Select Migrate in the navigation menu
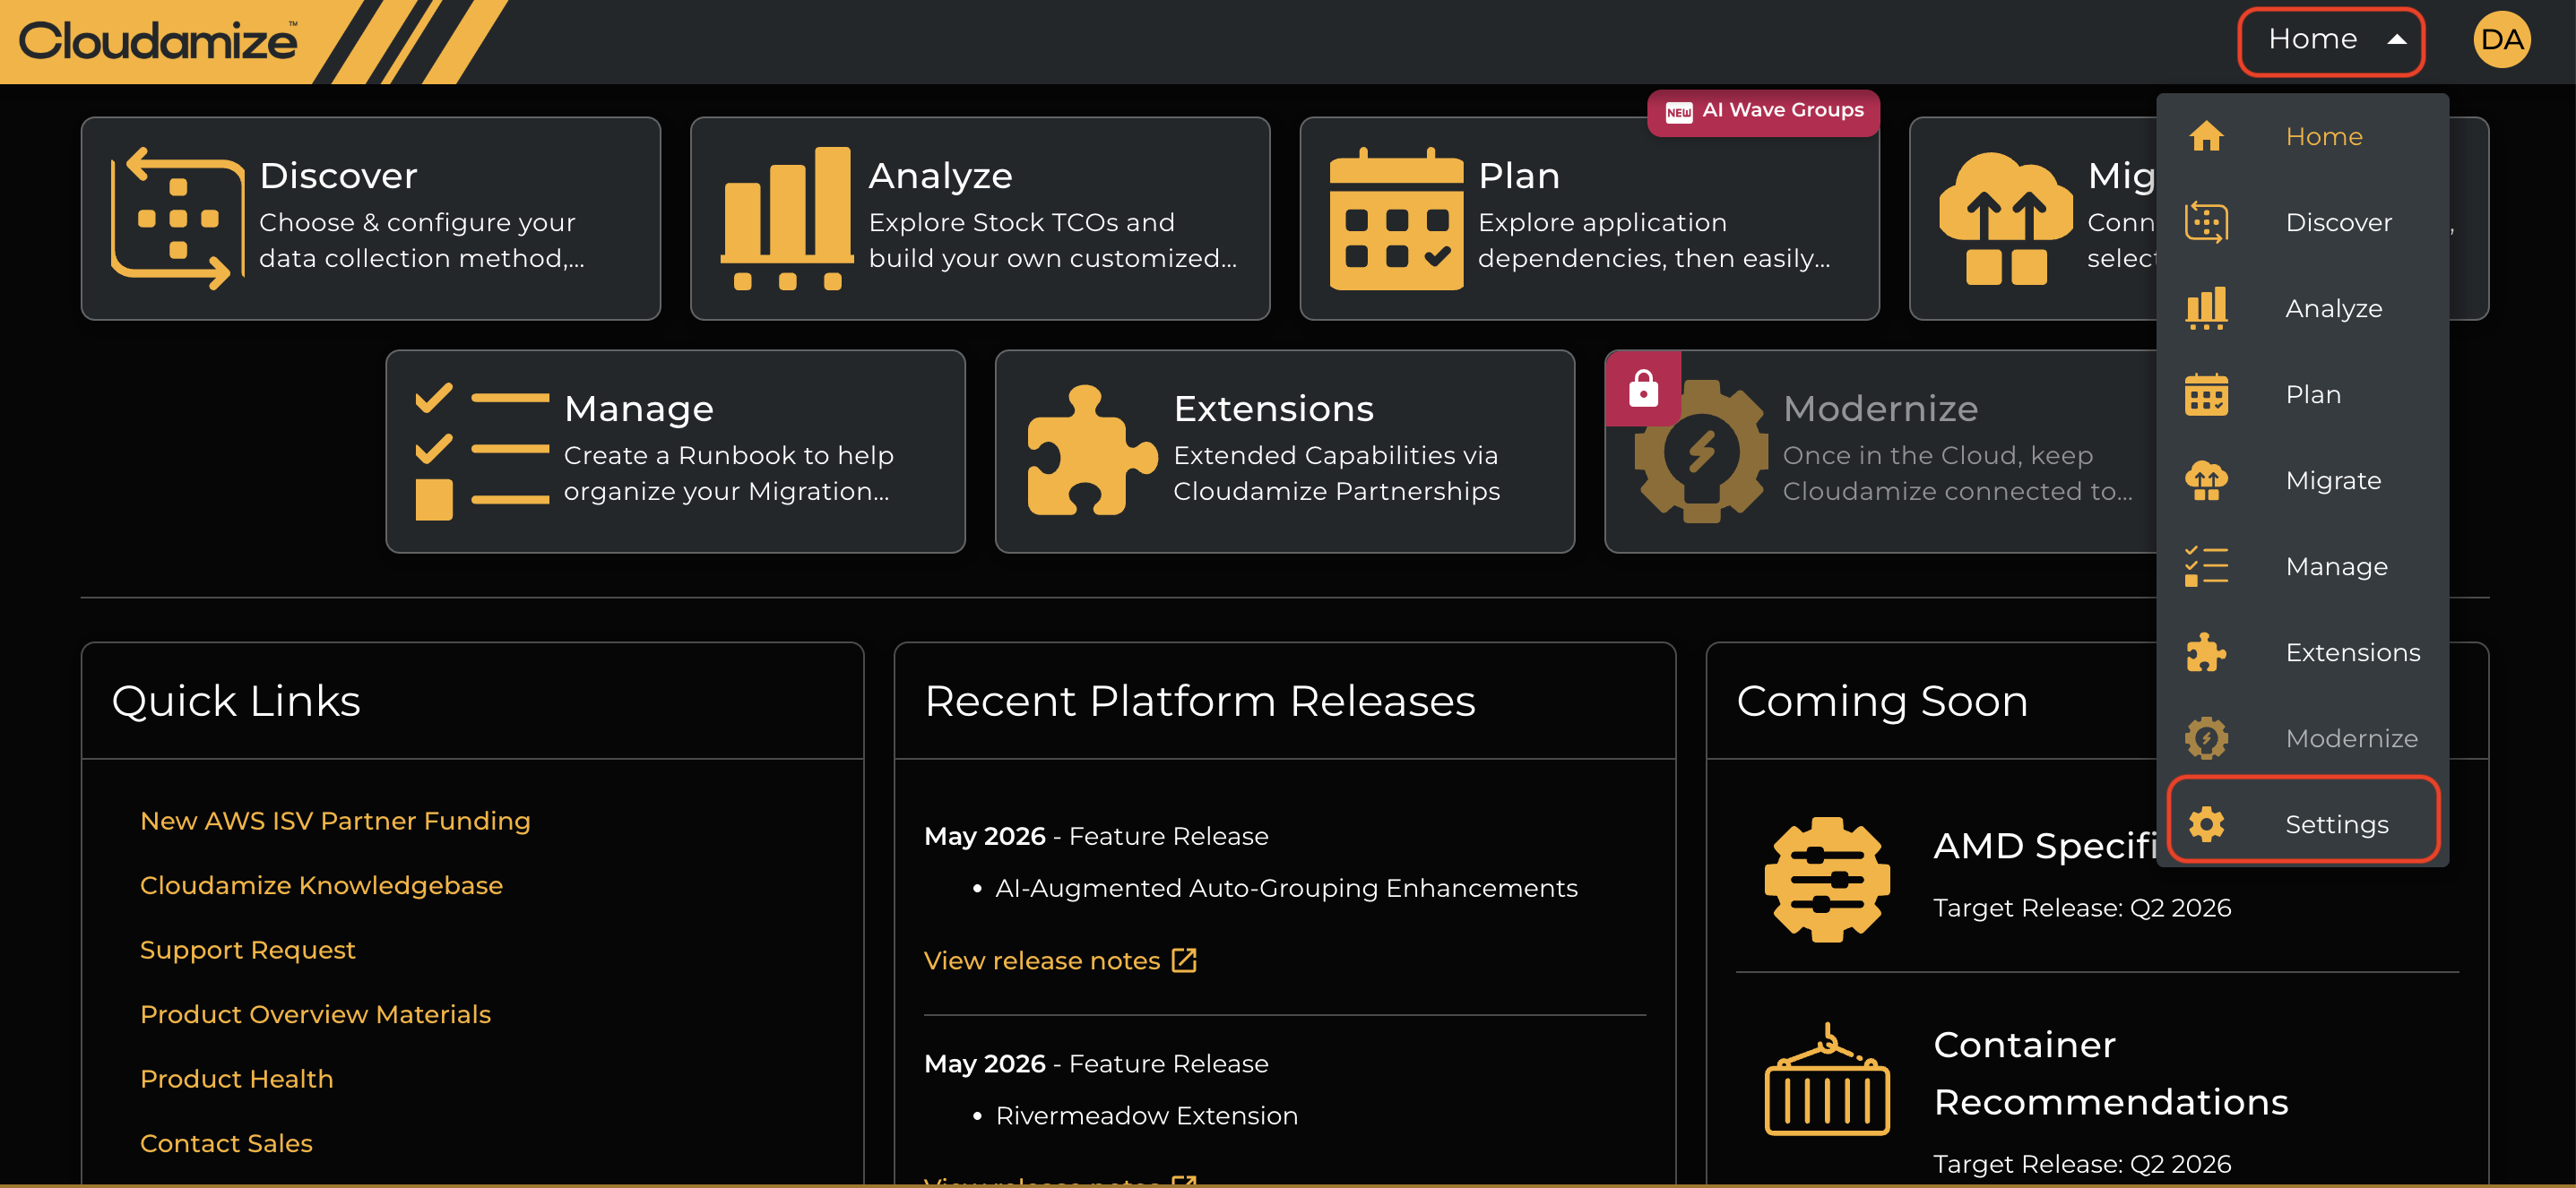The image size is (2576, 1188). tap(2303, 479)
